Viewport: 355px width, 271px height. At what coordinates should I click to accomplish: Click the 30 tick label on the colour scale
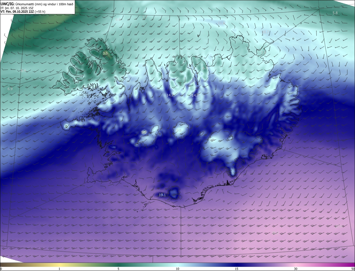tap(296, 269)
